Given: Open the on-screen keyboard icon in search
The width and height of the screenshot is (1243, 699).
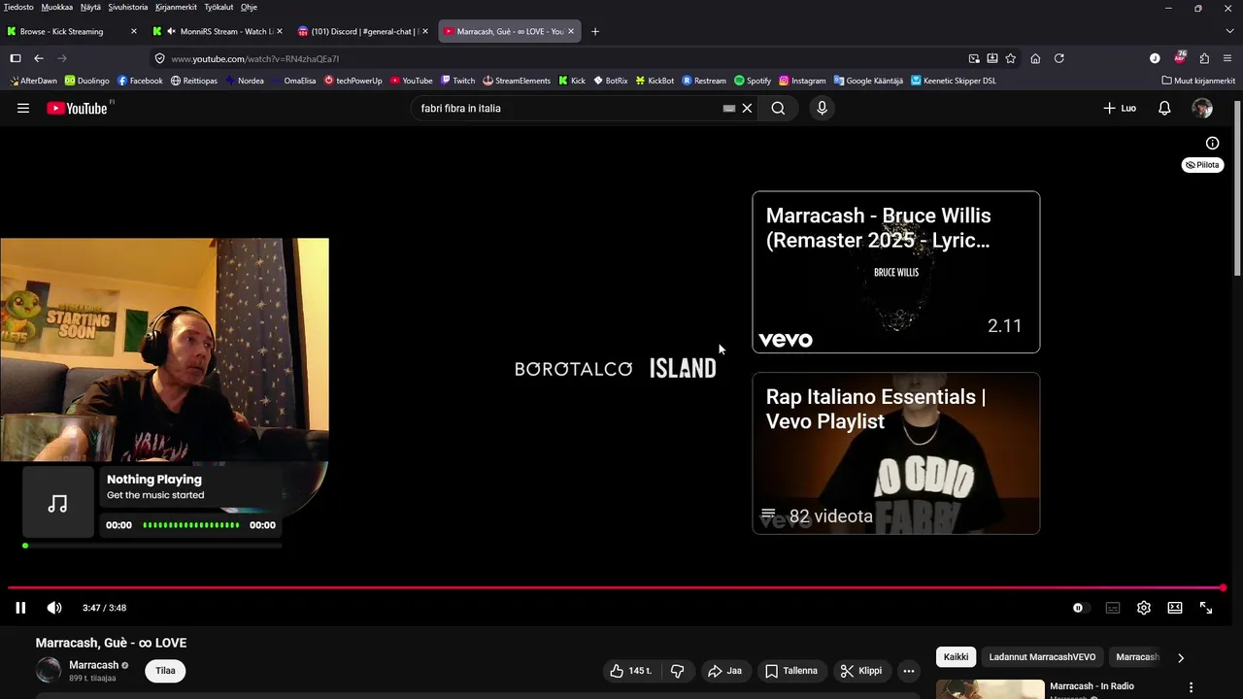Looking at the screenshot, I should (x=729, y=108).
